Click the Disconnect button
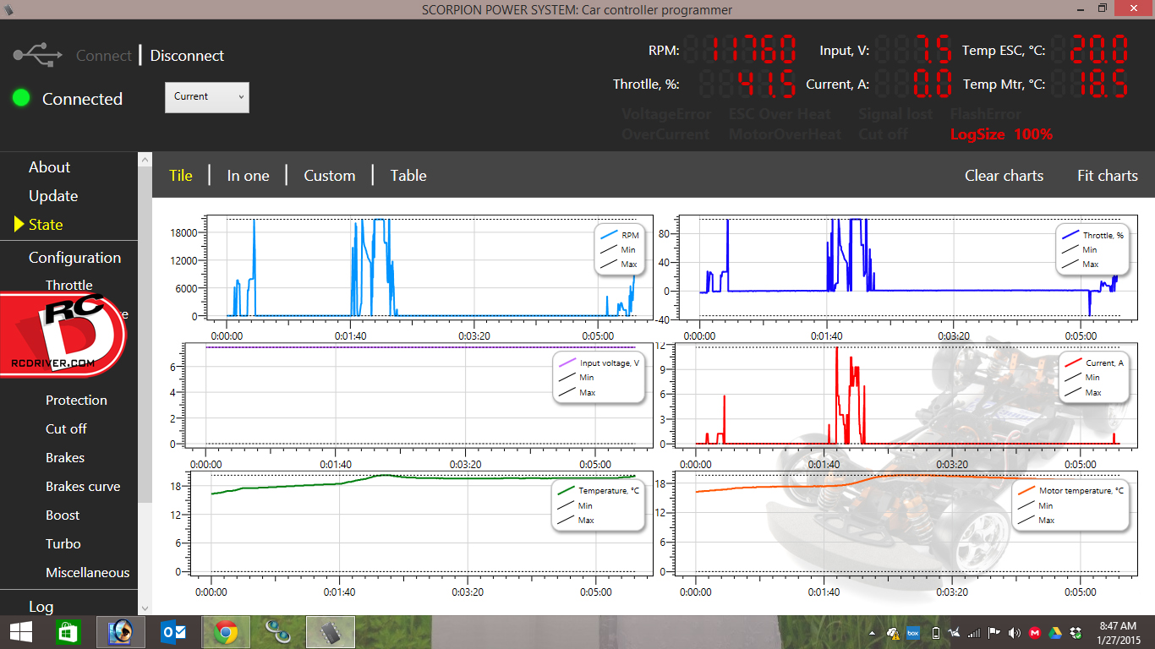 pyautogui.click(x=187, y=56)
